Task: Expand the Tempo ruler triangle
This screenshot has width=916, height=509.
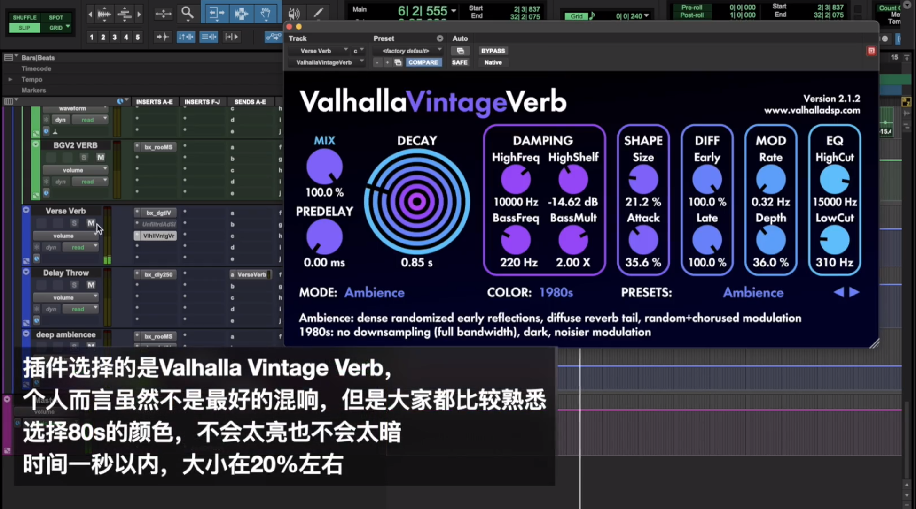Action: [x=10, y=79]
